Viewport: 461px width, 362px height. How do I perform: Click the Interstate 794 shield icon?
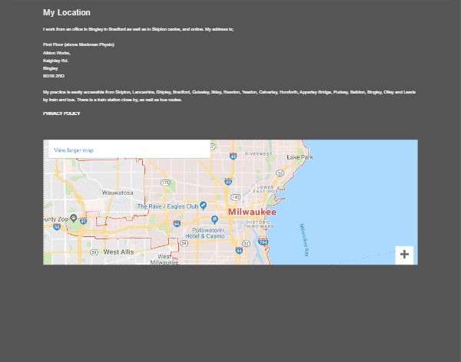click(x=263, y=242)
